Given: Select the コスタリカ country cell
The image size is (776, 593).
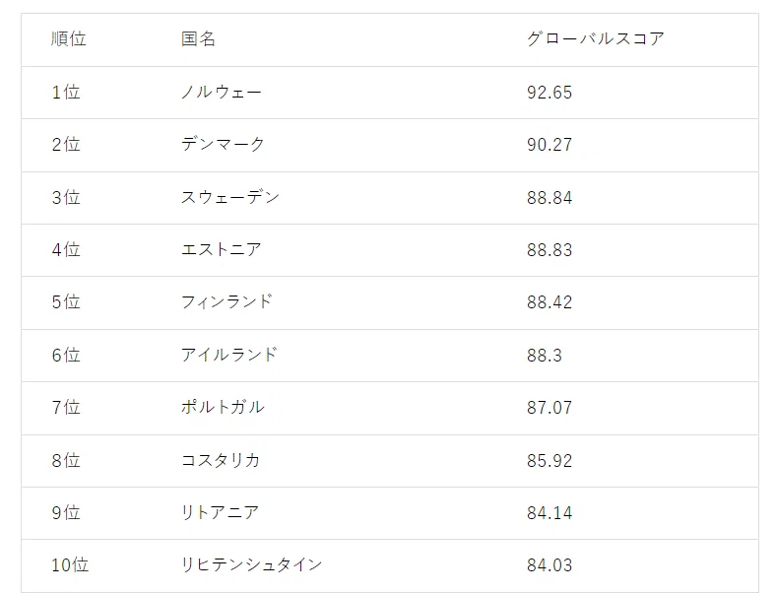Looking at the screenshot, I should [221, 460].
